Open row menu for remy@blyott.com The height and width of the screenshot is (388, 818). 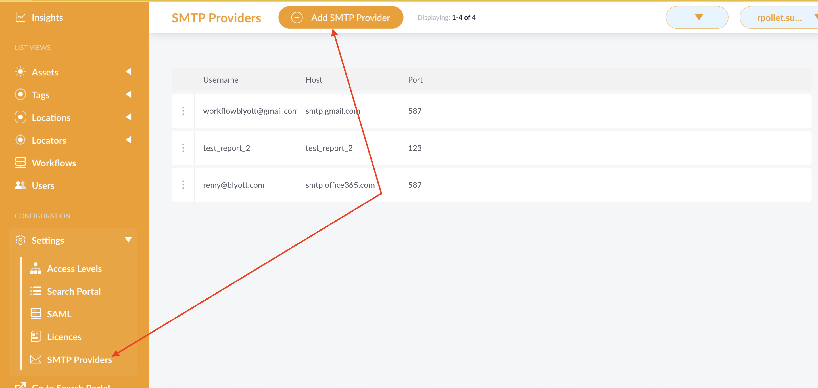tap(183, 185)
